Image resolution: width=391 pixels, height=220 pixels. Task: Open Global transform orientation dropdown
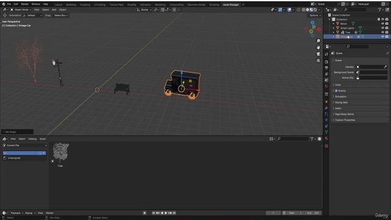(144, 10)
